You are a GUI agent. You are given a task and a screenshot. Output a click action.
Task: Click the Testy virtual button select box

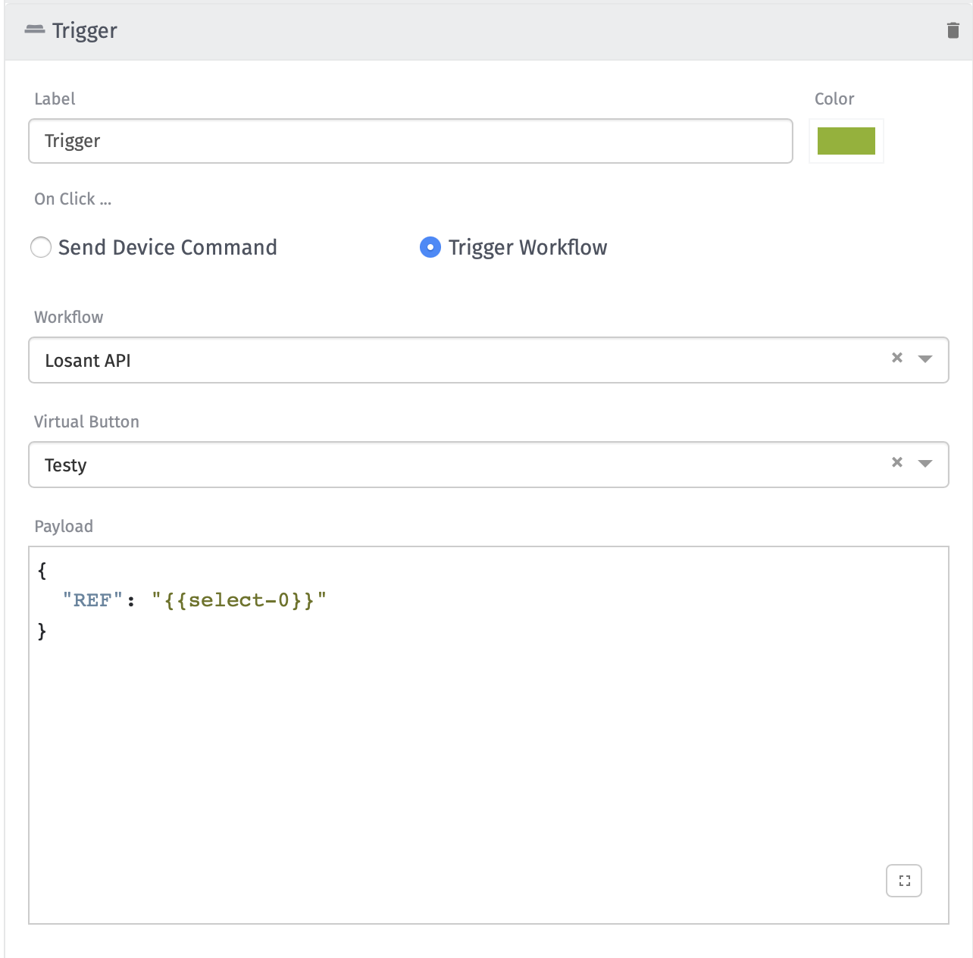click(455, 465)
